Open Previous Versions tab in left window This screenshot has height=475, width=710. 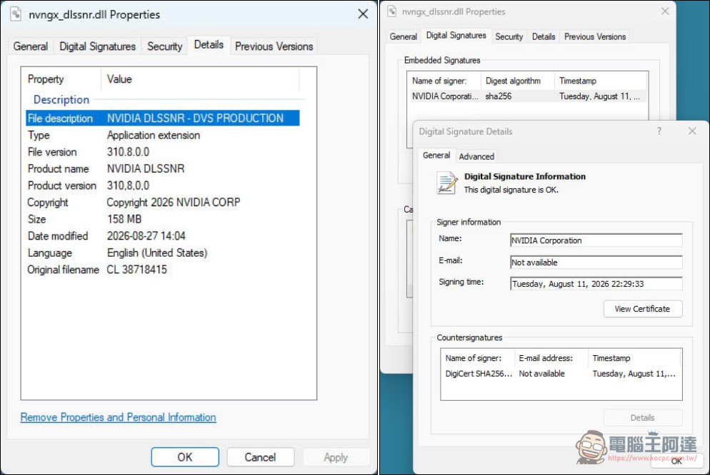click(x=274, y=46)
